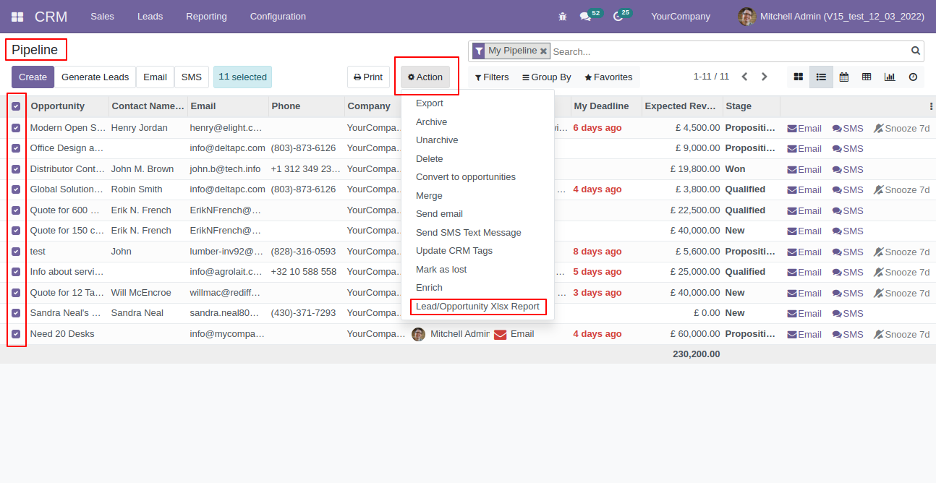Expand the Favorites dropdown
The width and height of the screenshot is (936, 483).
click(608, 77)
